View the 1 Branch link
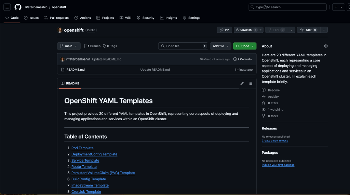The image size is (350, 195). pyautogui.click(x=92, y=46)
